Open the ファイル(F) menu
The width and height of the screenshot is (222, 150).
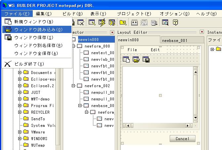pos(17,14)
